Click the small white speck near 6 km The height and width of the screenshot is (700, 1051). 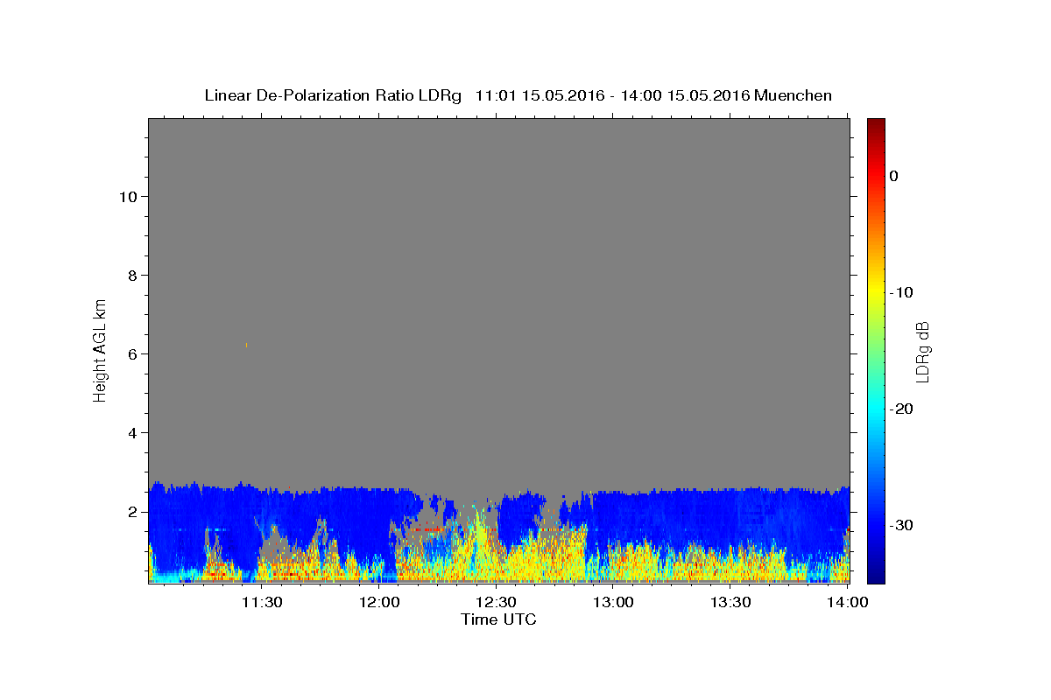click(x=246, y=345)
